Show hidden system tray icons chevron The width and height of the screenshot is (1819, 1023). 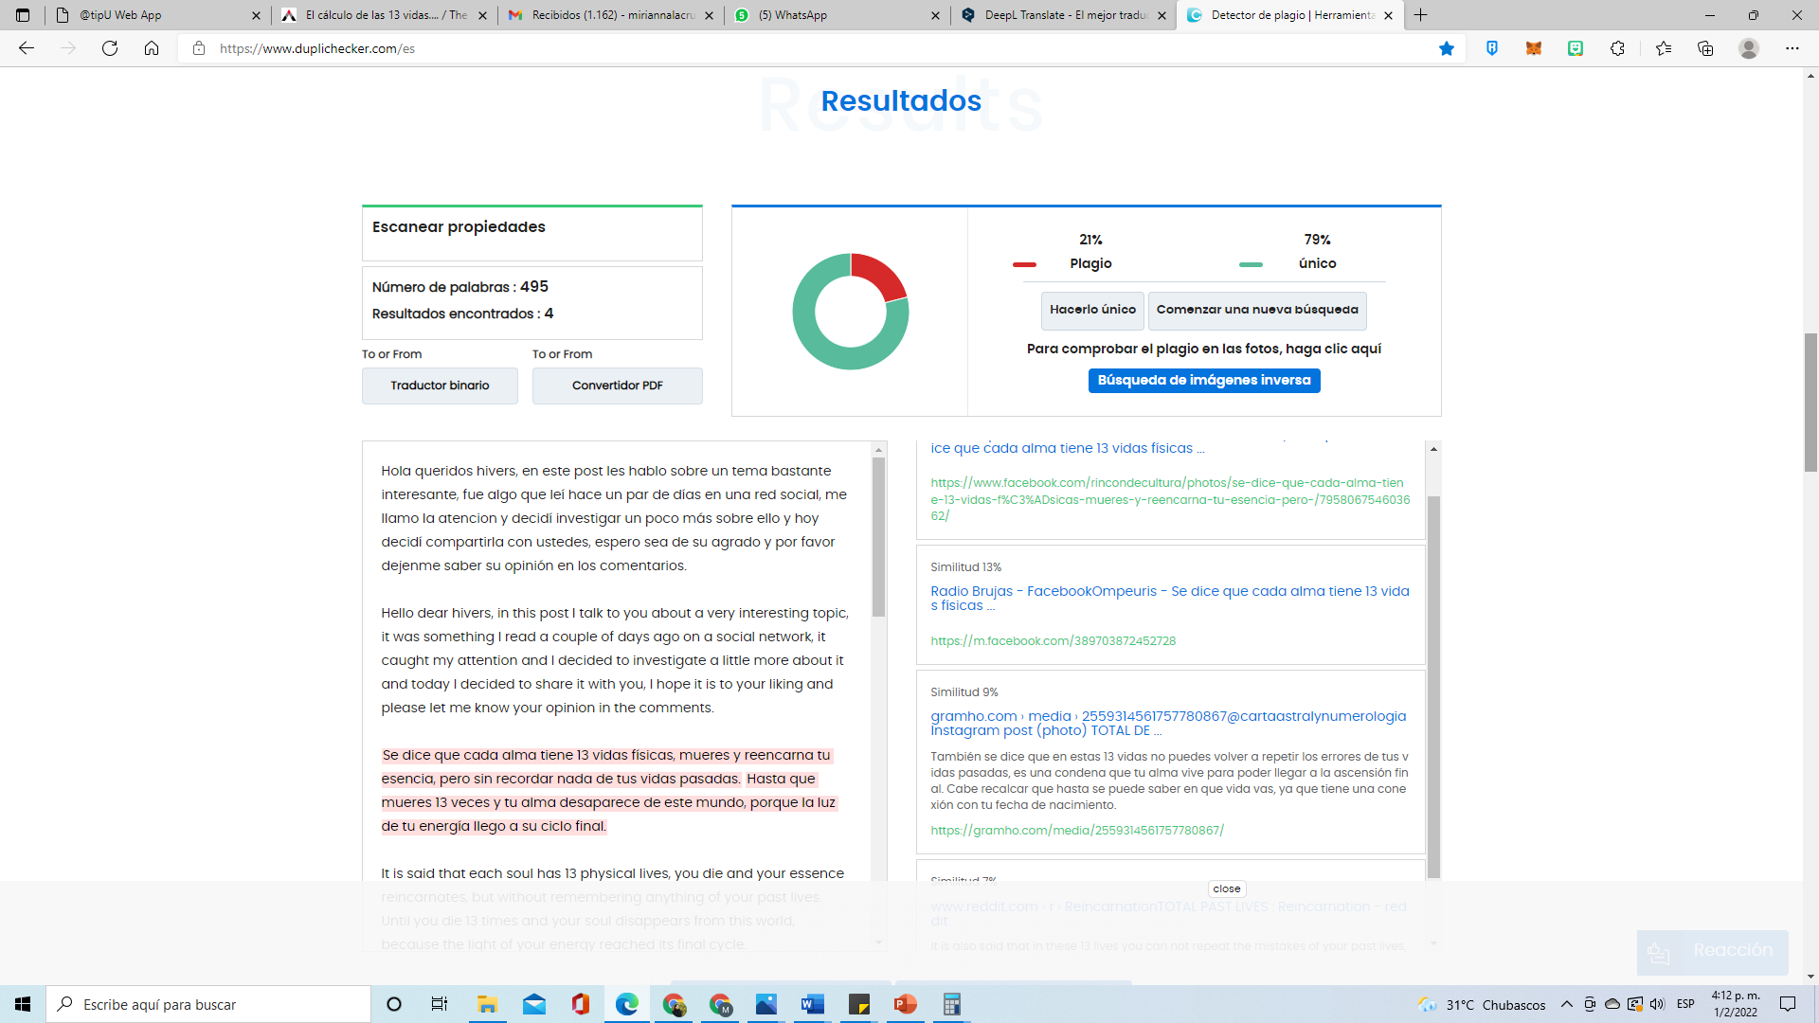(x=1567, y=1004)
